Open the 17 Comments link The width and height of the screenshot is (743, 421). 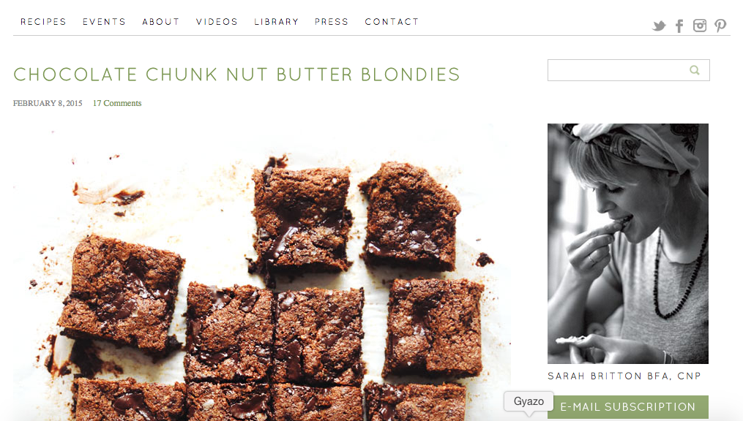tap(117, 103)
